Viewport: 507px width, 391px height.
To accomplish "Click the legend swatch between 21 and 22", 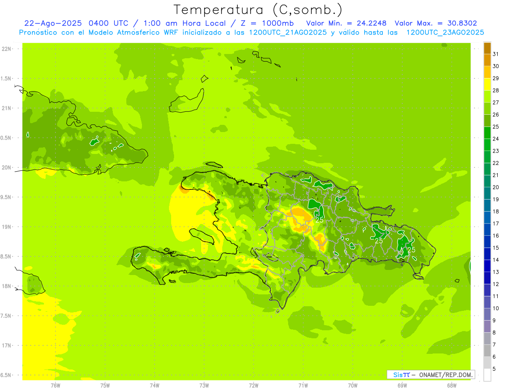I will pyautogui.click(x=487, y=169).
